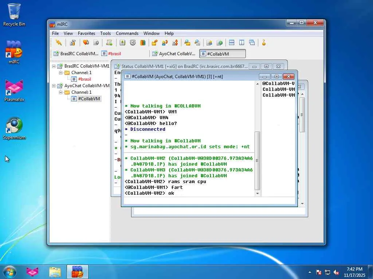Open the Tools menu
Viewport: 373px width, 279px height.
coord(105,33)
